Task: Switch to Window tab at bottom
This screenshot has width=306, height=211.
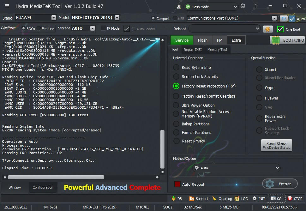Action: coord(15,187)
